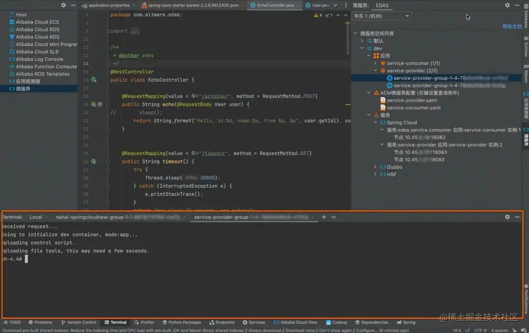This screenshot has width=529, height=333.
Task: Open the 帮助文档 help link
Action: click(x=512, y=26)
